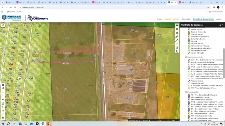Select the Via com Alteração legend entry
Image resolution: width=225 pixels, height=126 pixels.
pos(197,53)
